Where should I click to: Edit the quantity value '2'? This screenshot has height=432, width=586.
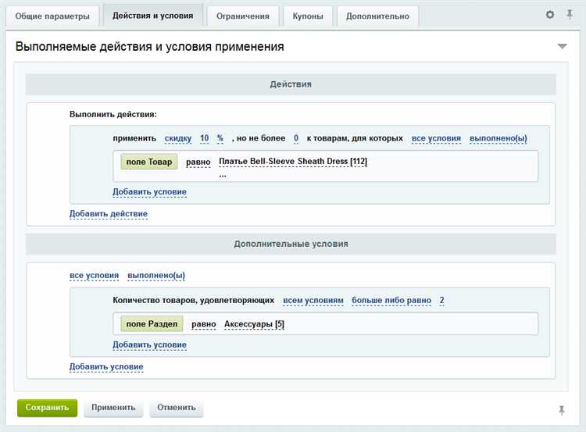click(x=441, y=301)
